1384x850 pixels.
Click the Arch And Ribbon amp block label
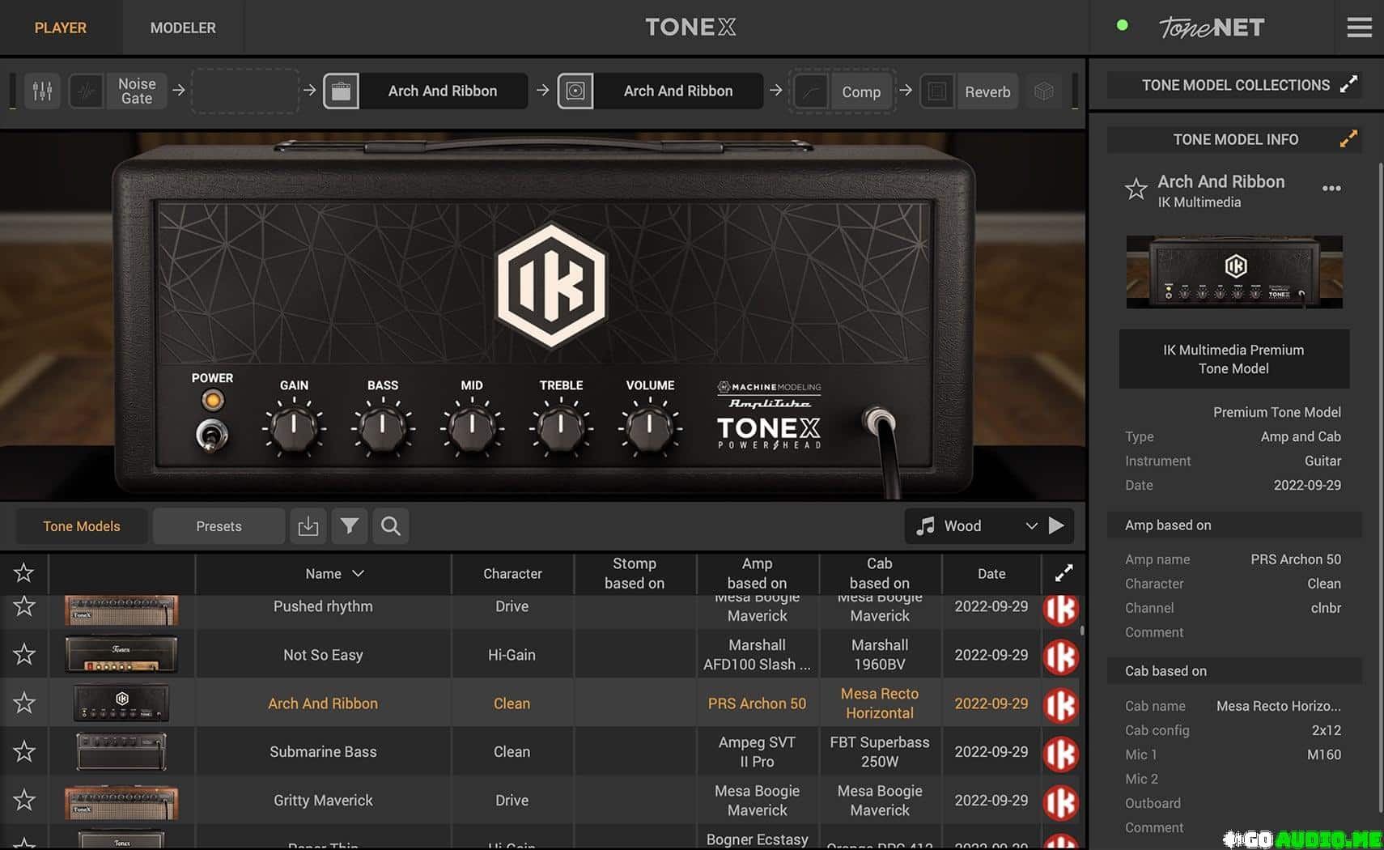pos(443,91)
